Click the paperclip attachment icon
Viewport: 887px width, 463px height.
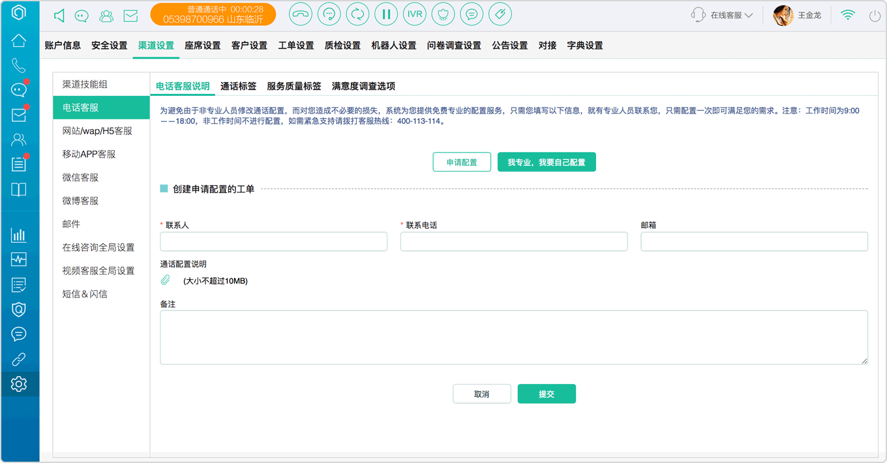click(x=166, y=280)
